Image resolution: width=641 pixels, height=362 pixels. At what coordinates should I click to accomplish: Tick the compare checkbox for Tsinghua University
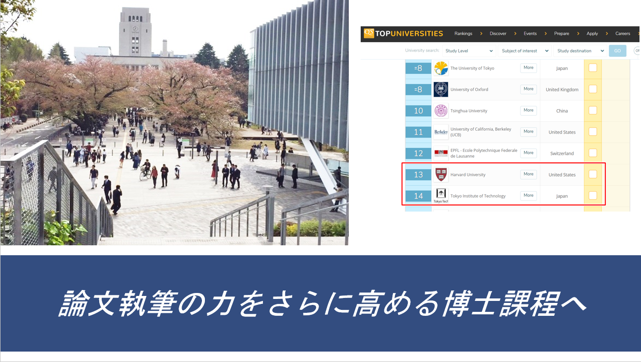click(x=592, y=111)
